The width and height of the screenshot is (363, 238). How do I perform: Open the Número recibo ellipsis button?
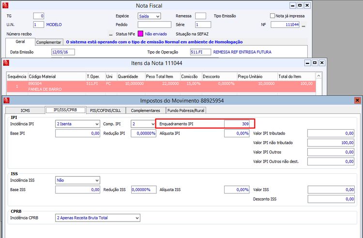tap(111, 34)
